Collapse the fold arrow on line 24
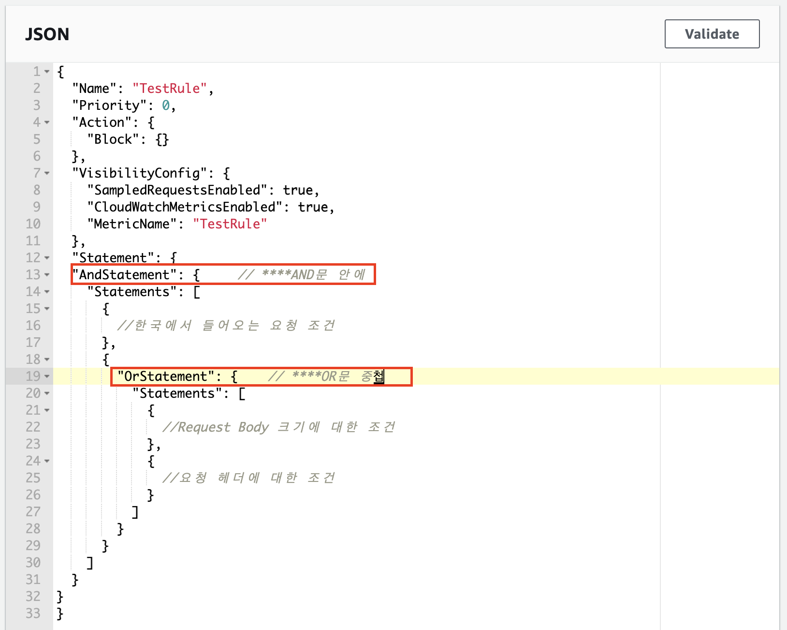The image size is (787, 630). pos(47,461)
